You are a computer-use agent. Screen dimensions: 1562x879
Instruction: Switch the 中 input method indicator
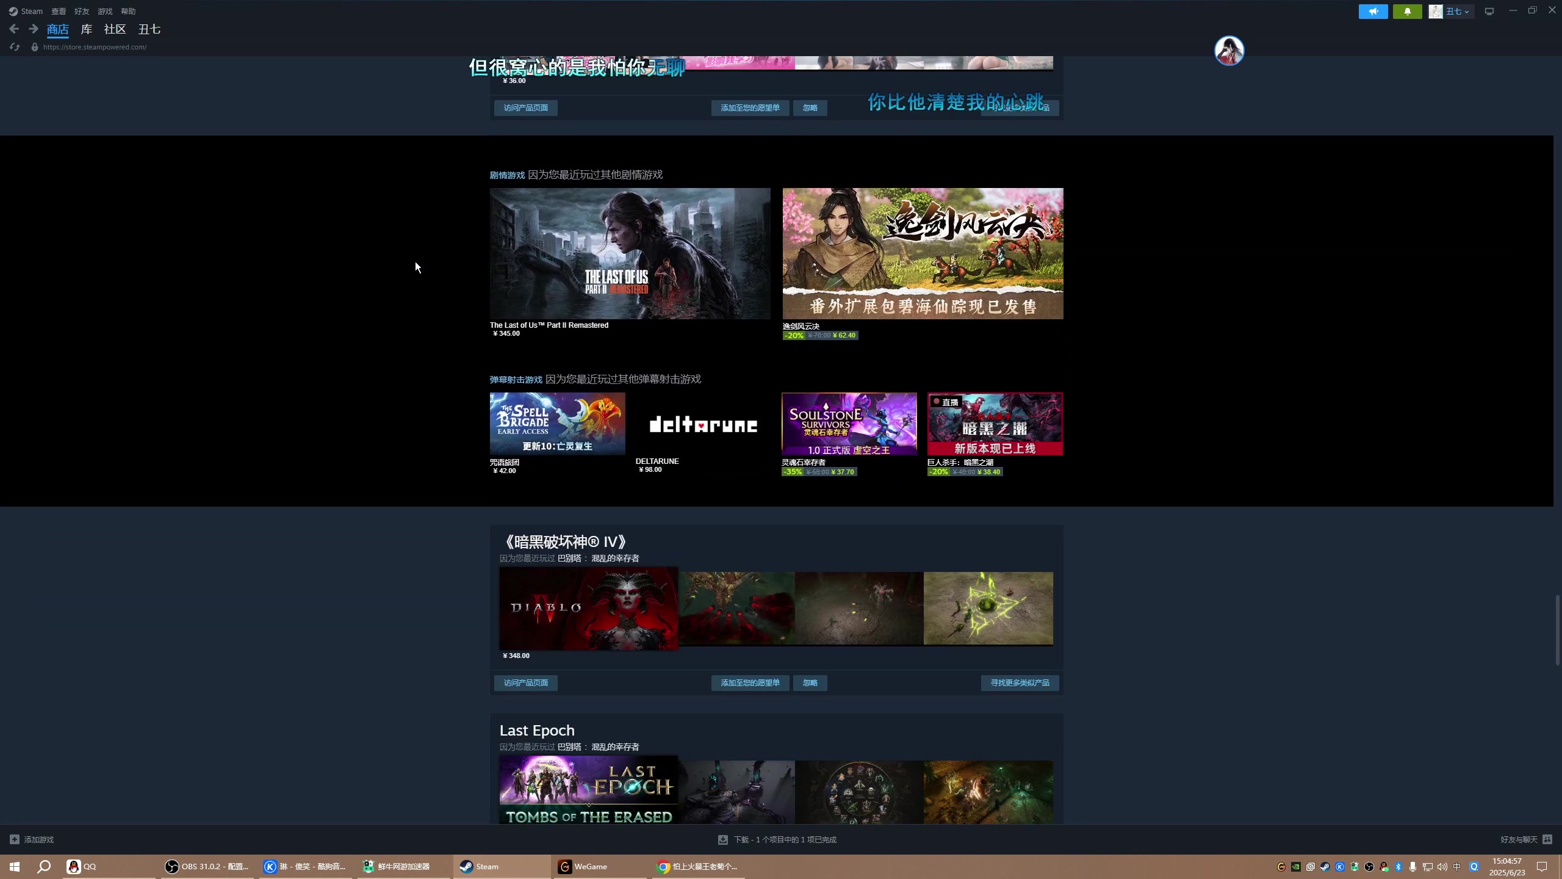tap(1457, 867)
